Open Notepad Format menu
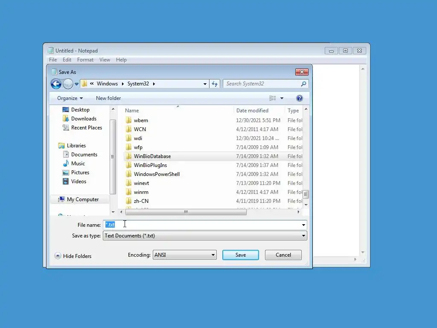437x328 pixels. pyautogui.click(x=85, y=60)
